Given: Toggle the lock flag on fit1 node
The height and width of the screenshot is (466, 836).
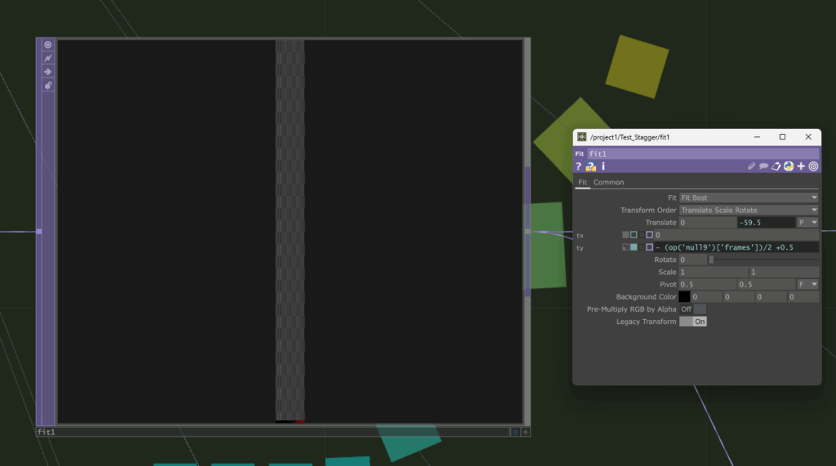Looking at the screenshot, I should pyautogui.click(x=48, y=85).
